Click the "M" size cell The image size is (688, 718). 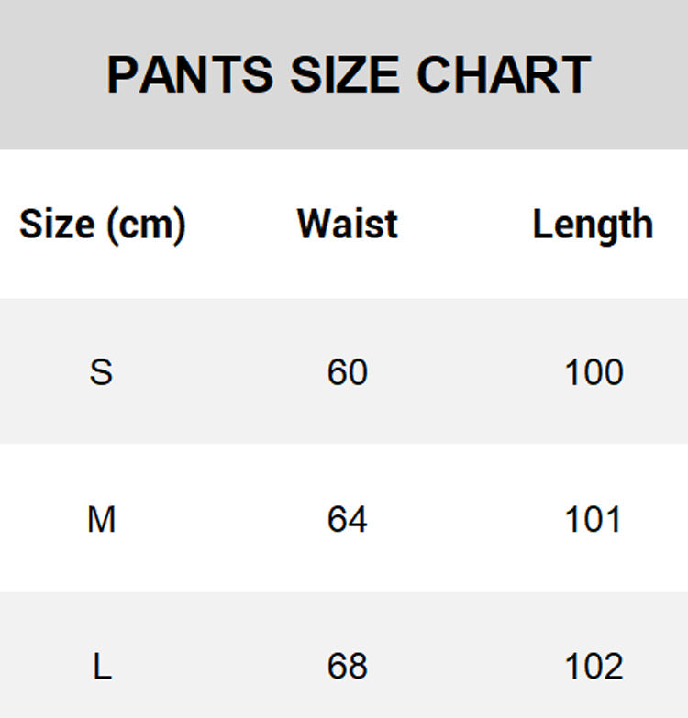pyautogui.click(x=101, y=520)
